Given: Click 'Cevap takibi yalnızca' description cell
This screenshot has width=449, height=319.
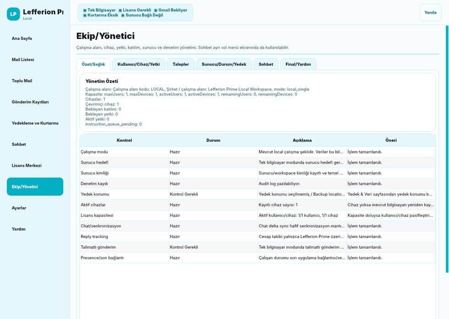Looking at the screenshot, I should [302, 236].
